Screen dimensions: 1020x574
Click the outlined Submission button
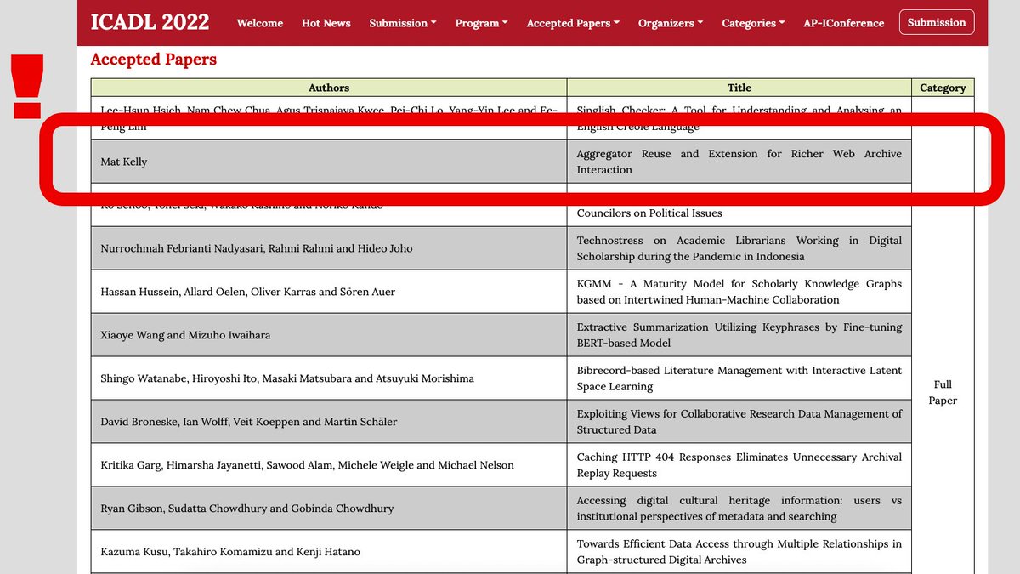(x=937, y=22)
